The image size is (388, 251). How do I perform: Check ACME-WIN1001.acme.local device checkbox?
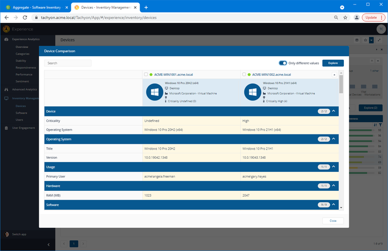pos(146,74)
